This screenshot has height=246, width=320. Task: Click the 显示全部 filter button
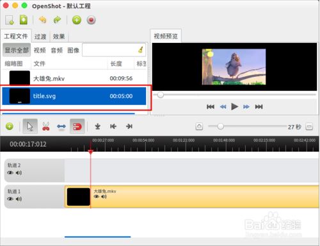coord(17,50)
